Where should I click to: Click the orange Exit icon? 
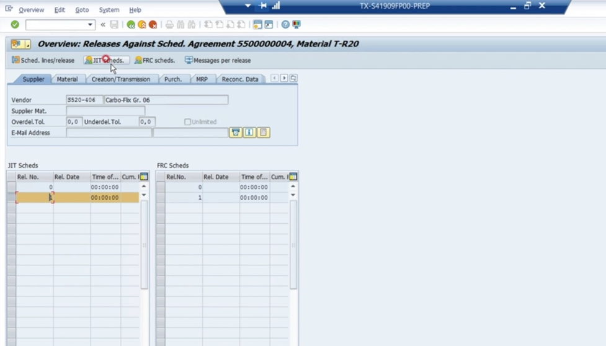click(142, 25)
